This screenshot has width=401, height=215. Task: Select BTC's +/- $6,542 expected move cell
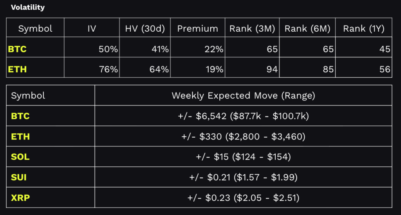[x=243, y=116]
